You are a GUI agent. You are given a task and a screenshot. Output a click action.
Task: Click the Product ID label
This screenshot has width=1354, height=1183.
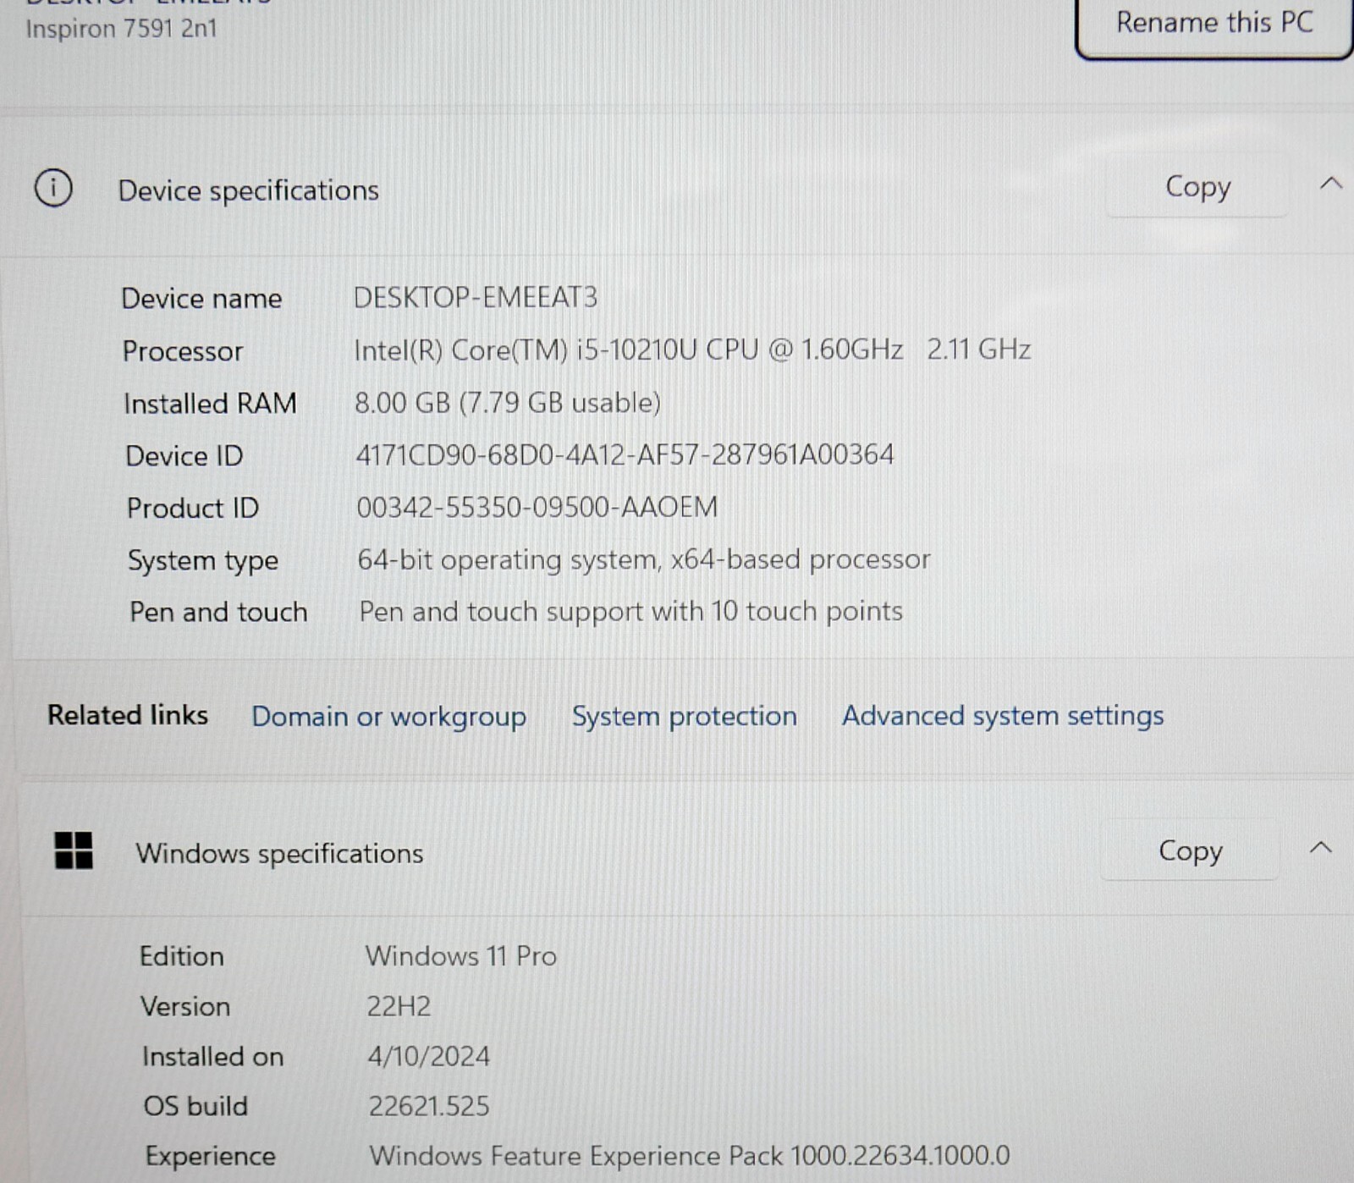coord(193,508)
